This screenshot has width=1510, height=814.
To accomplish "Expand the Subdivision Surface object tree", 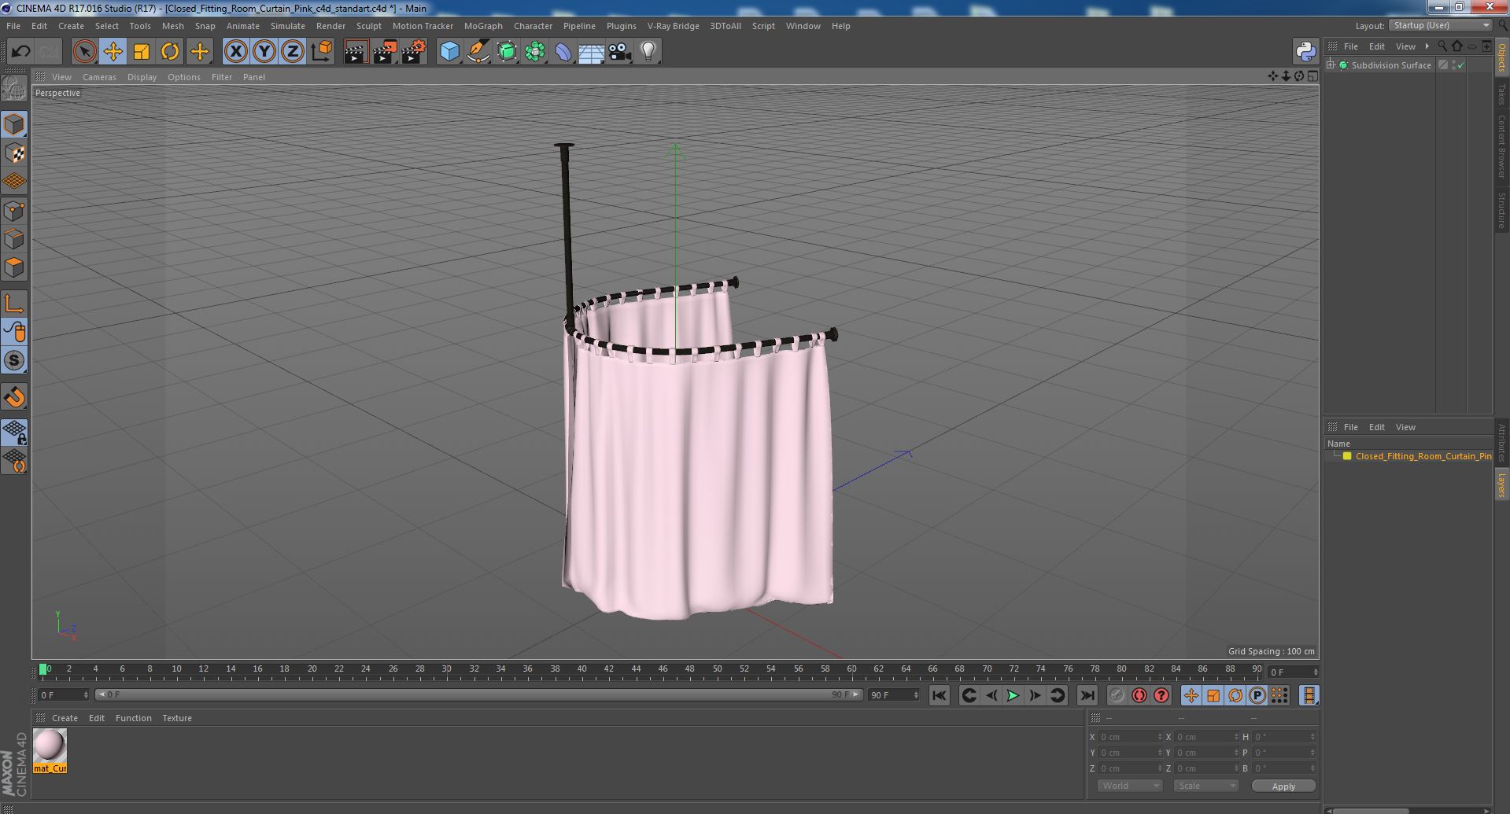I will tap(1331, 65).
